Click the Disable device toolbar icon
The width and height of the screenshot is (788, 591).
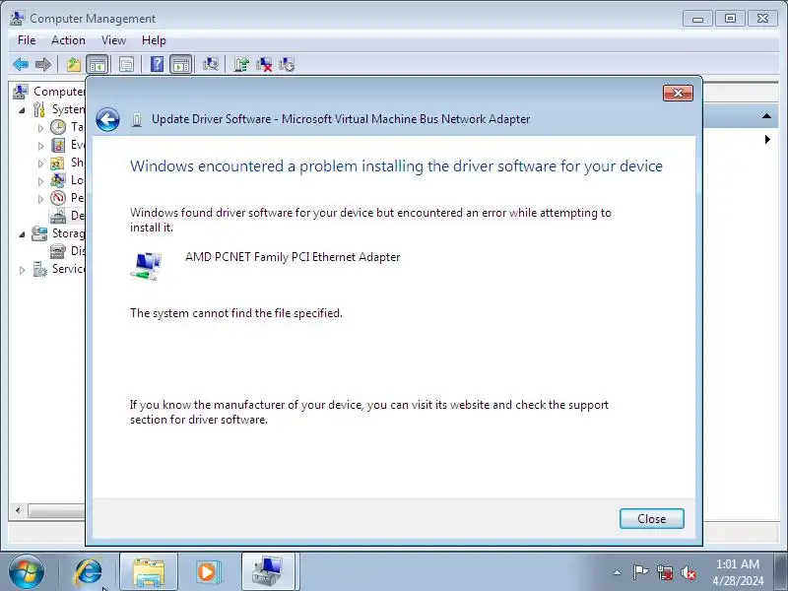point(287,64)
